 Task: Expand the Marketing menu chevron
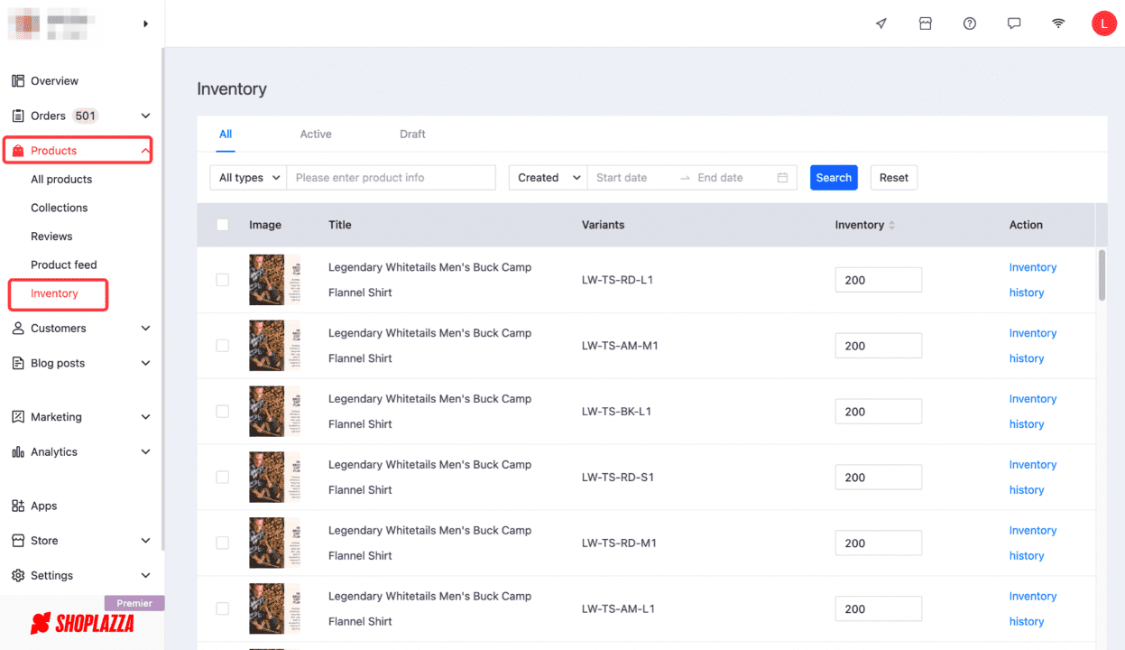pyautogui.click(x=146, y=417)
